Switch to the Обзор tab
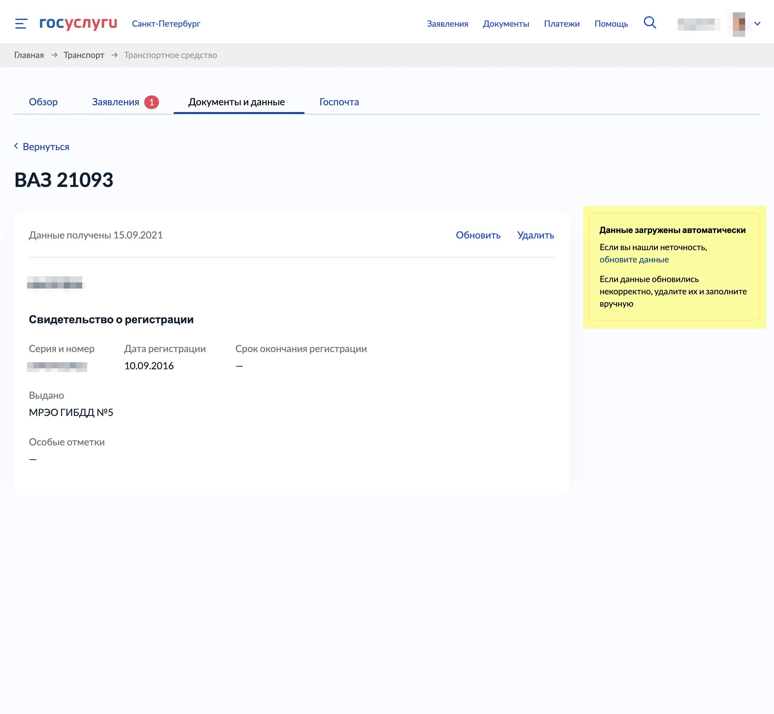 (x=43, y=102)
